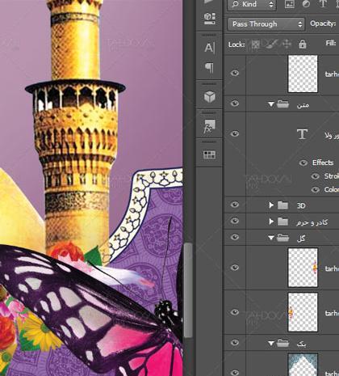Select first گل group layer thumbnail
339x376 pixels.
point(303,268)
